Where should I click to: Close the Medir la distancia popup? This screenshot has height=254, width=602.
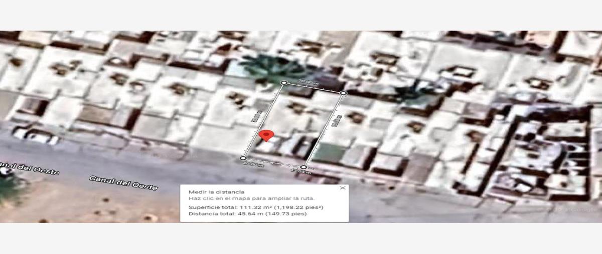click(343, 188)
